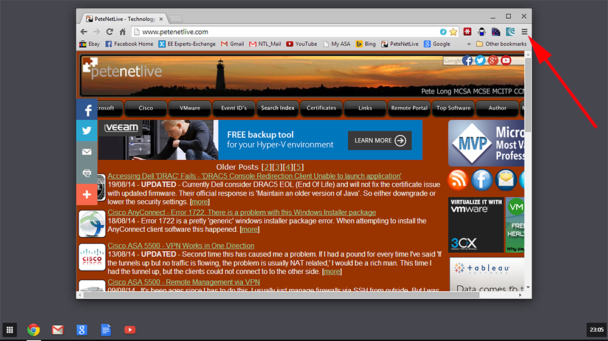This screenshot has width=608, height=341.
Task: Open Facebook Home bookmark
Action: pyautogui.click(x=129, y=44)
